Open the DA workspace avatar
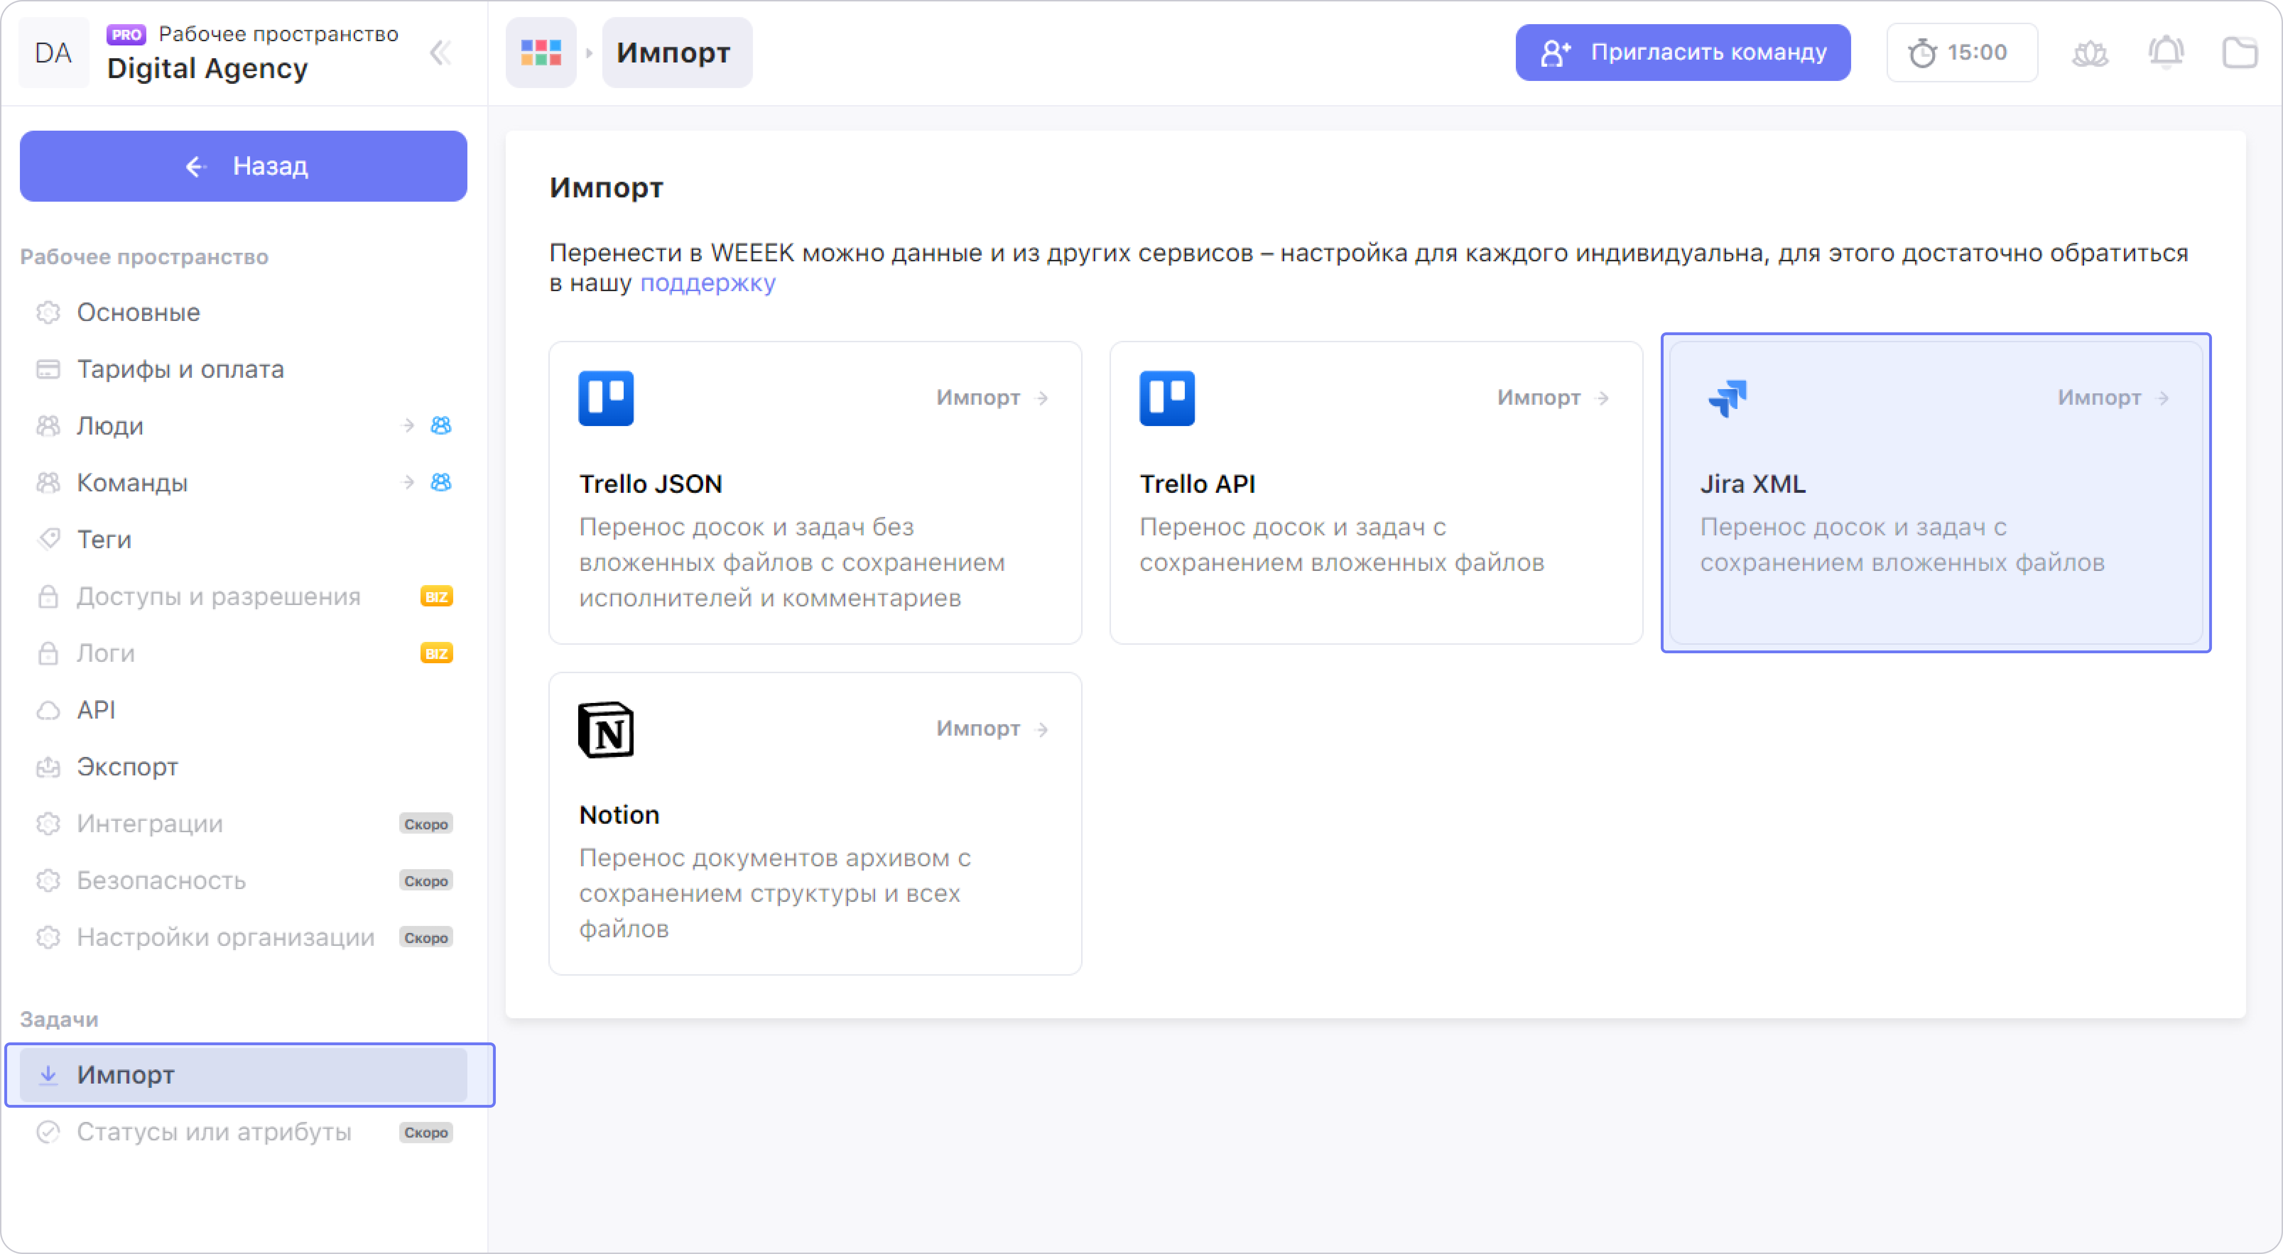The width and height of the screenshot is (2283, 1254). coord(53,53)
